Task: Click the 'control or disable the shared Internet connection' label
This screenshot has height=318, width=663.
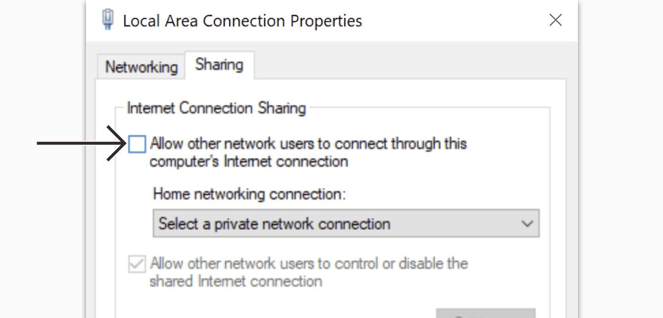Action: click(309, 272)
